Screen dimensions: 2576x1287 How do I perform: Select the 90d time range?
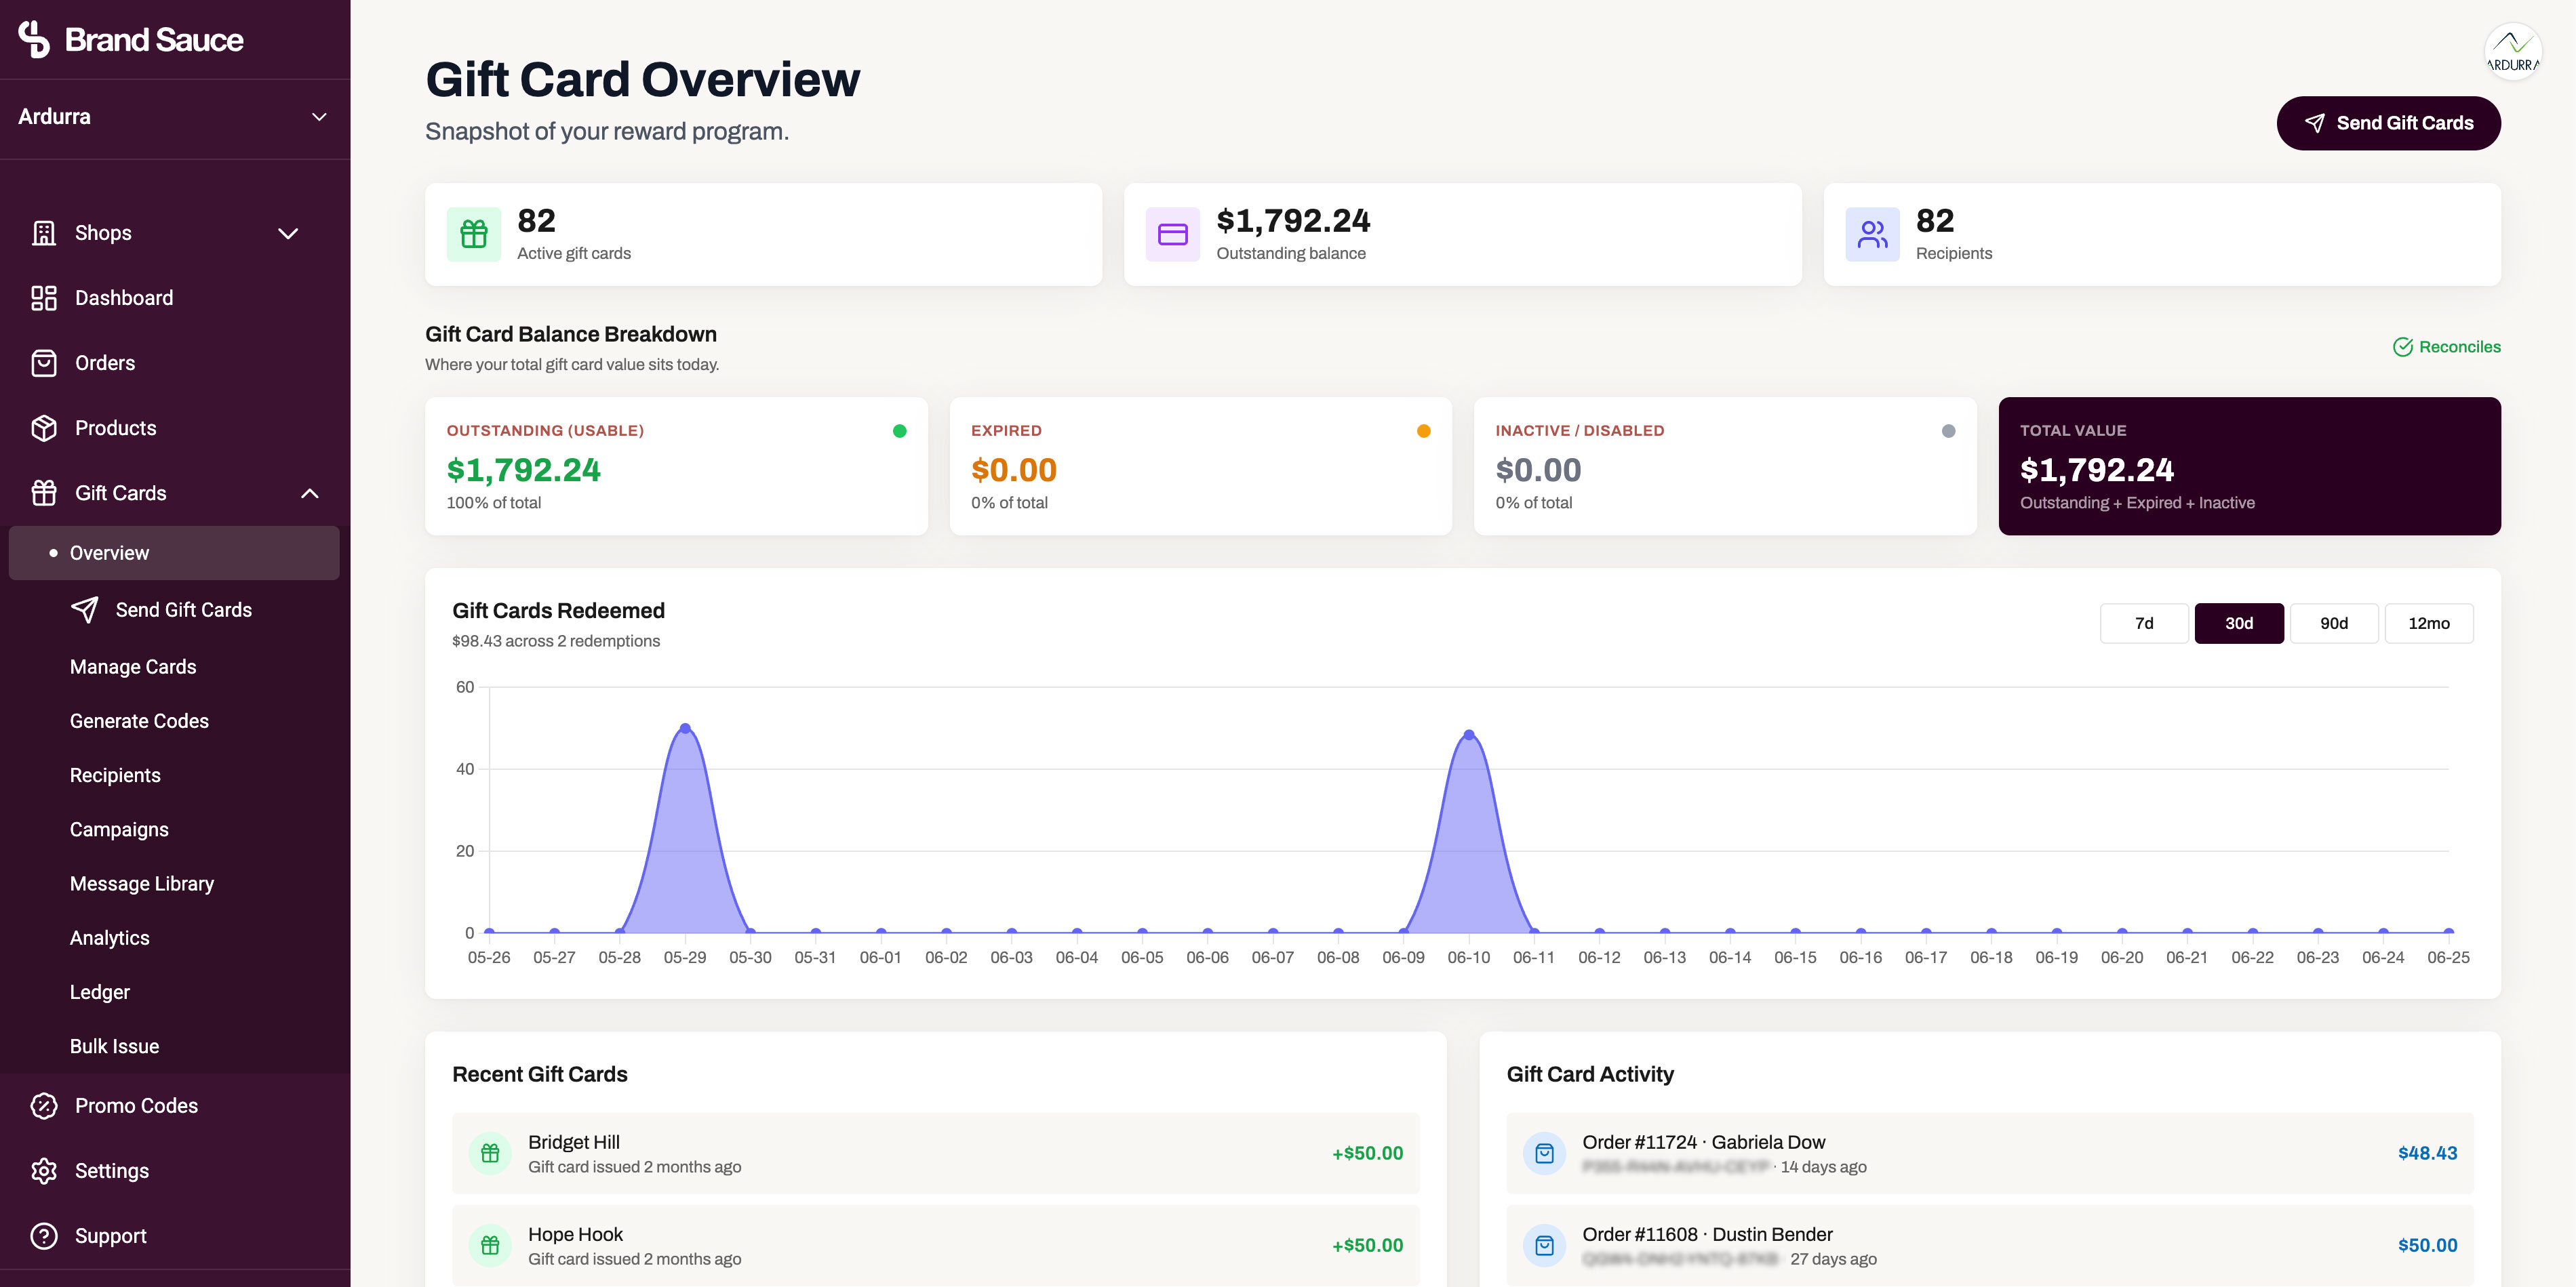(2334, 623)
